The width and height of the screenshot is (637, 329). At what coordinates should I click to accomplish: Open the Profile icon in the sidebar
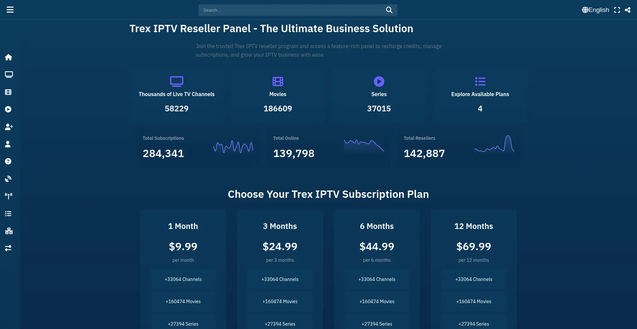coord(9,144)
